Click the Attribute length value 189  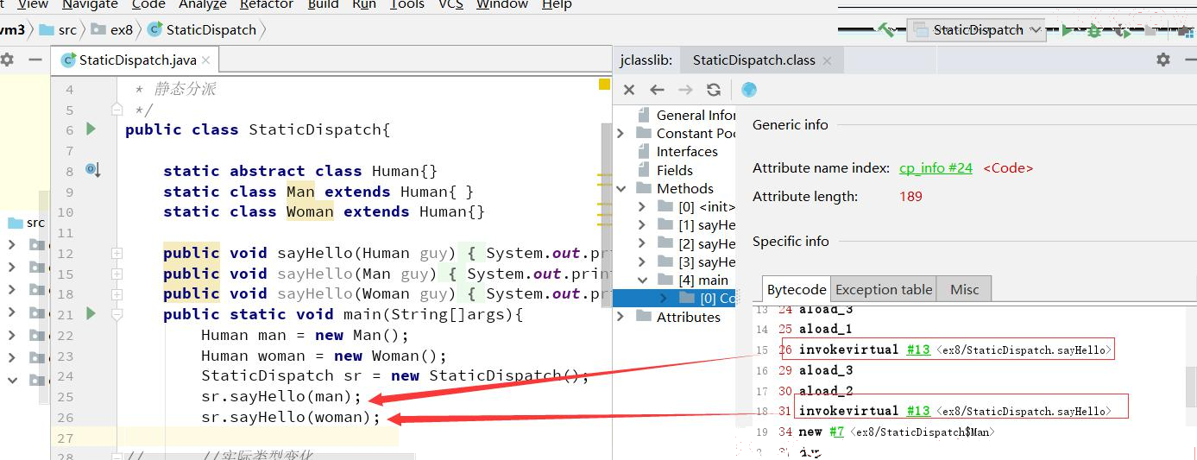coord(910,197)
